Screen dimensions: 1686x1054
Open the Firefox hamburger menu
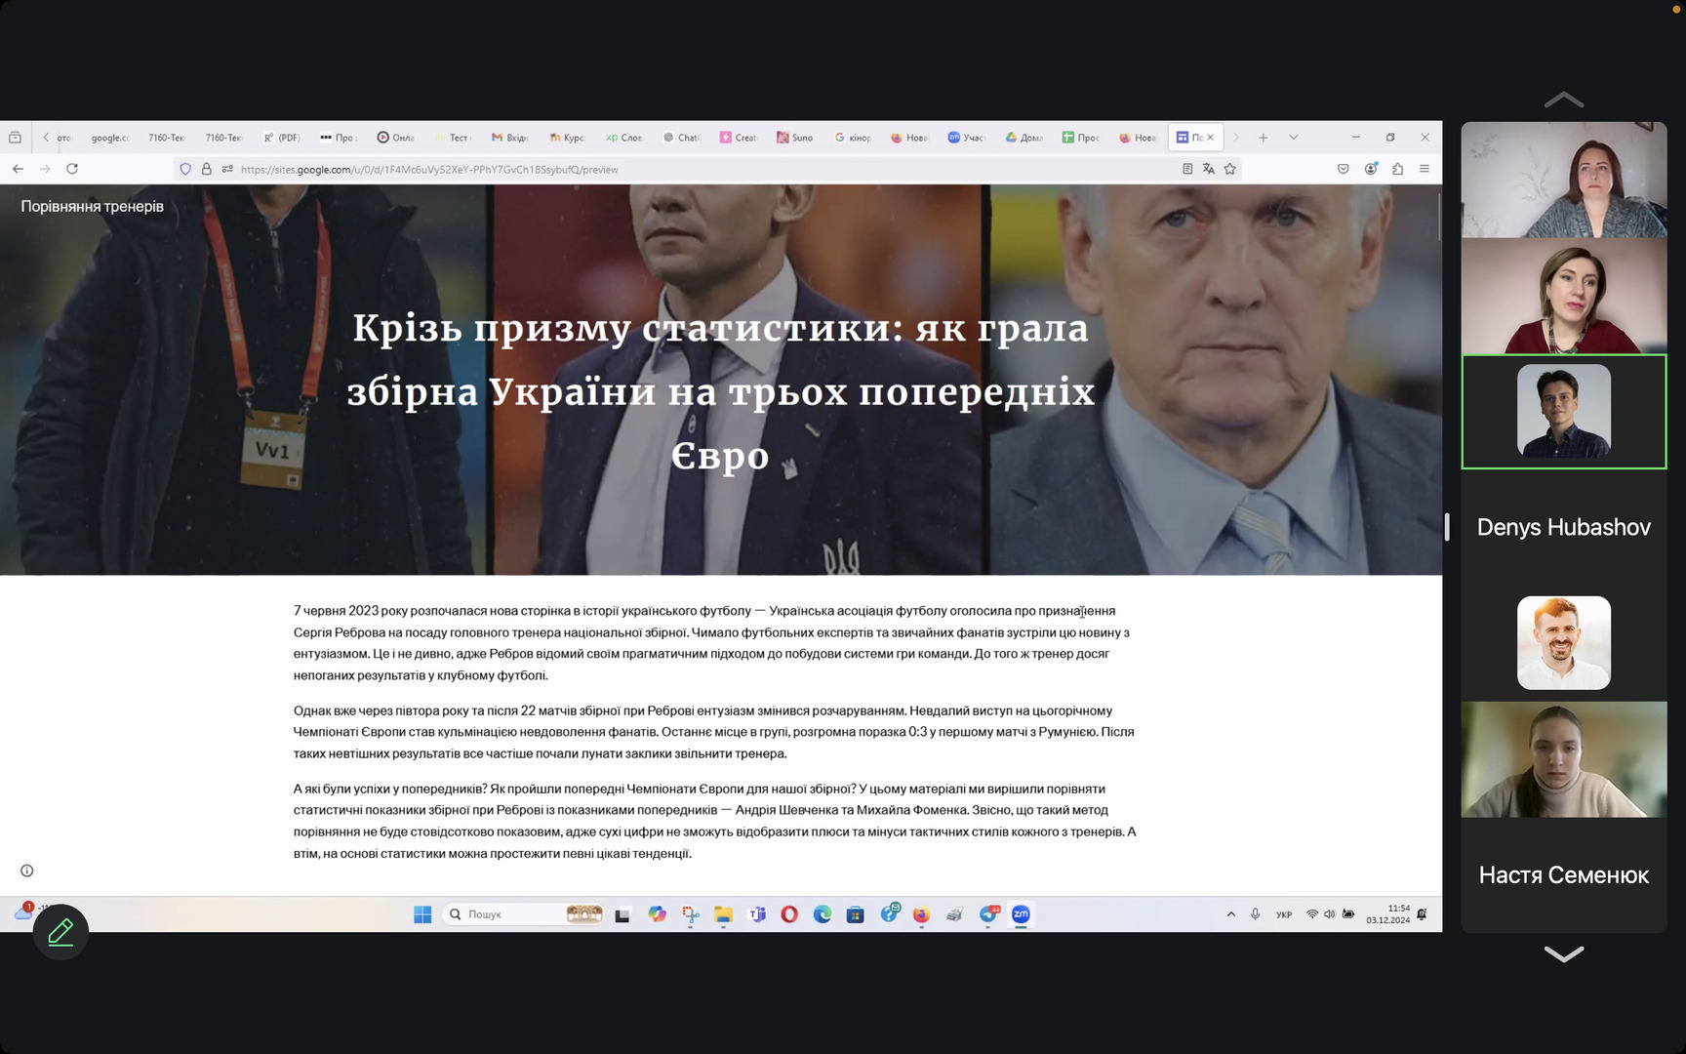[1425, 169]
